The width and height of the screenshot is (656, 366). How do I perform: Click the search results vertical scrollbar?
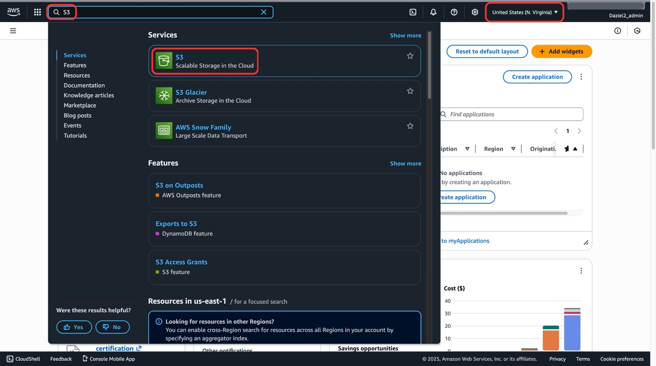[x=429, y=66]
